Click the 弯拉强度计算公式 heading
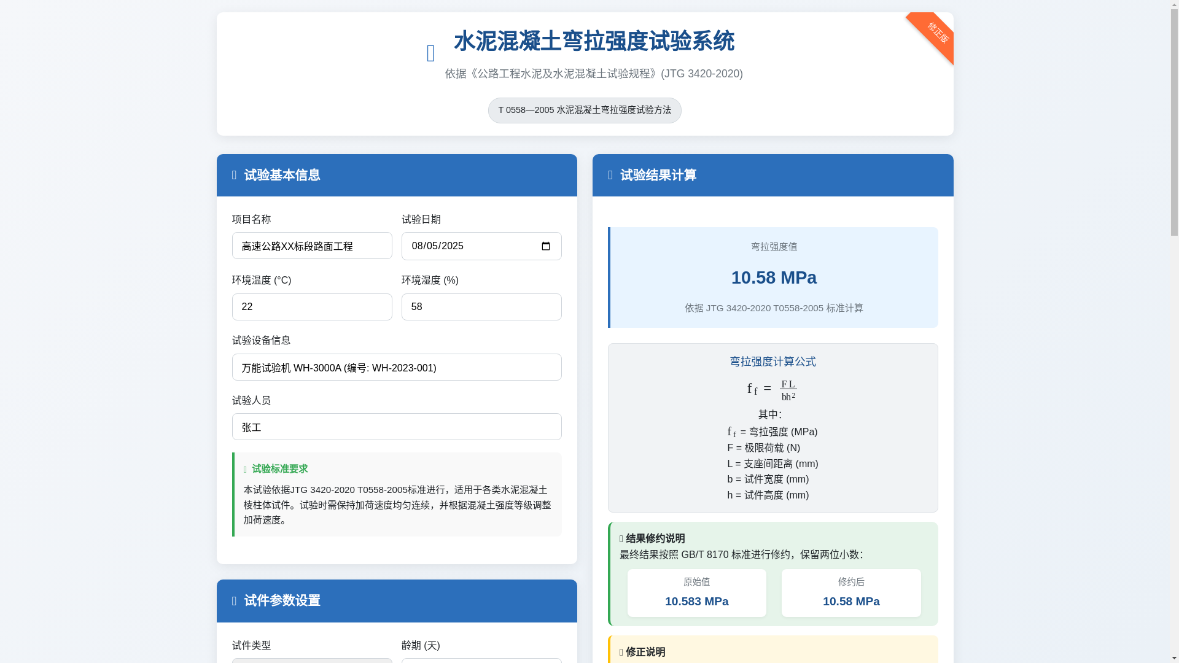 coord(773,362)
